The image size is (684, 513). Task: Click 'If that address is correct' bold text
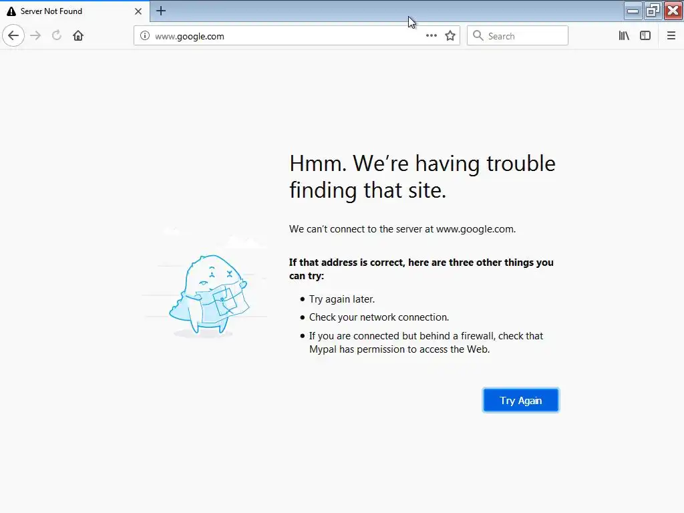(421, 269)
